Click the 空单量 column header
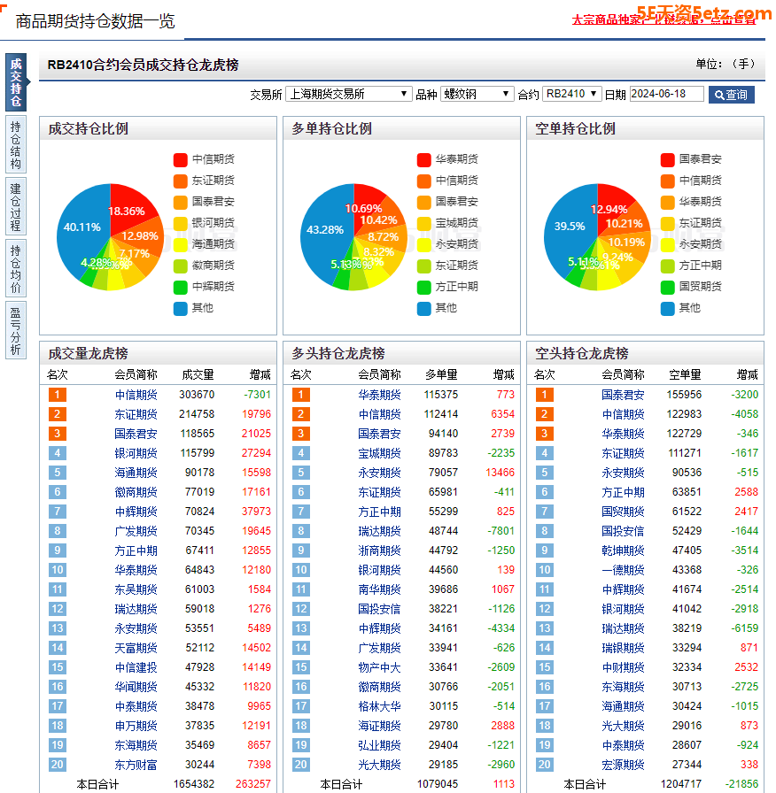Viewport: 776px width, 793px height. (x=685, y=375)
